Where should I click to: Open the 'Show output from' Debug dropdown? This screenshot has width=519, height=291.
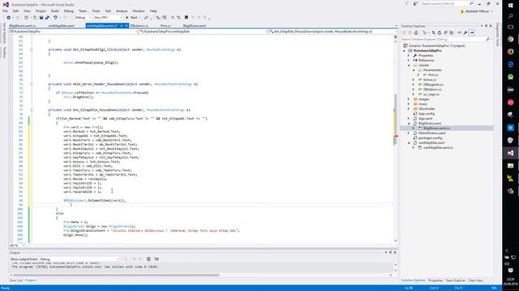pos(79,259)
